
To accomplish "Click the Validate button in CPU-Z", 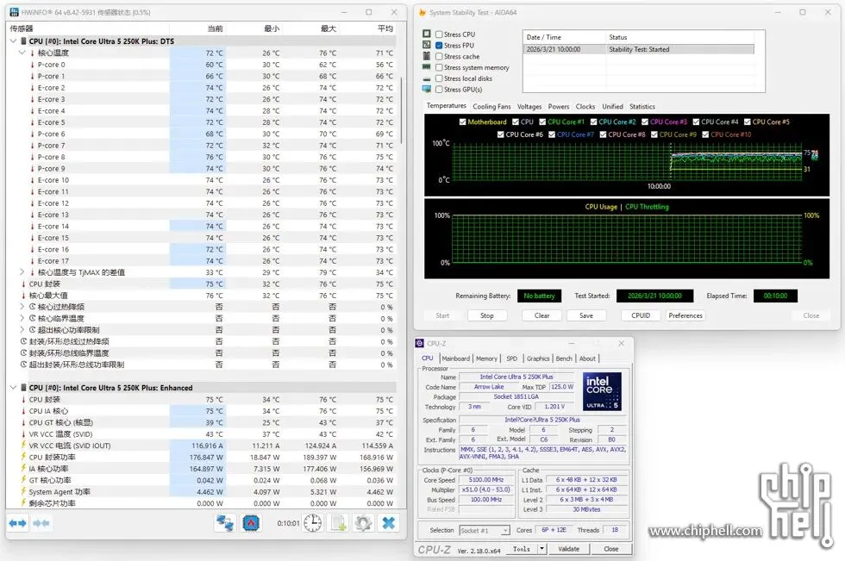I will tap(568, 549).
